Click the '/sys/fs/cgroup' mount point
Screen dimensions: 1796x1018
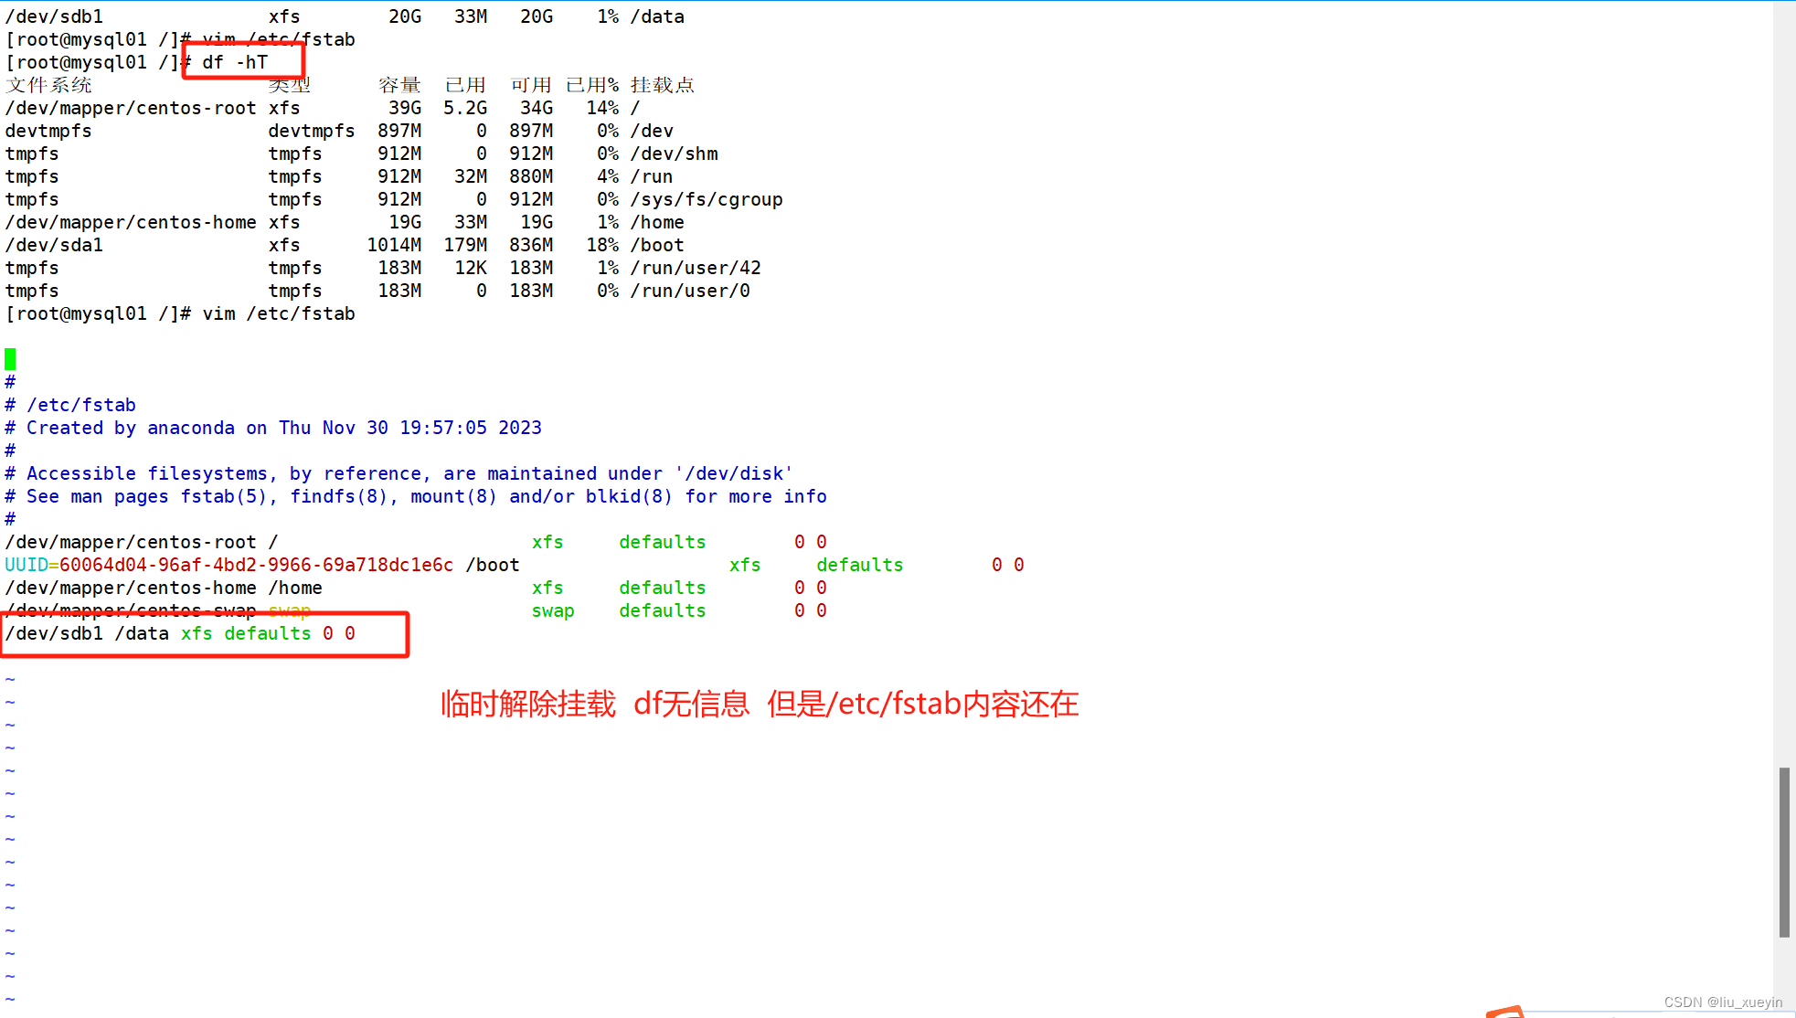tap(707, 199)
